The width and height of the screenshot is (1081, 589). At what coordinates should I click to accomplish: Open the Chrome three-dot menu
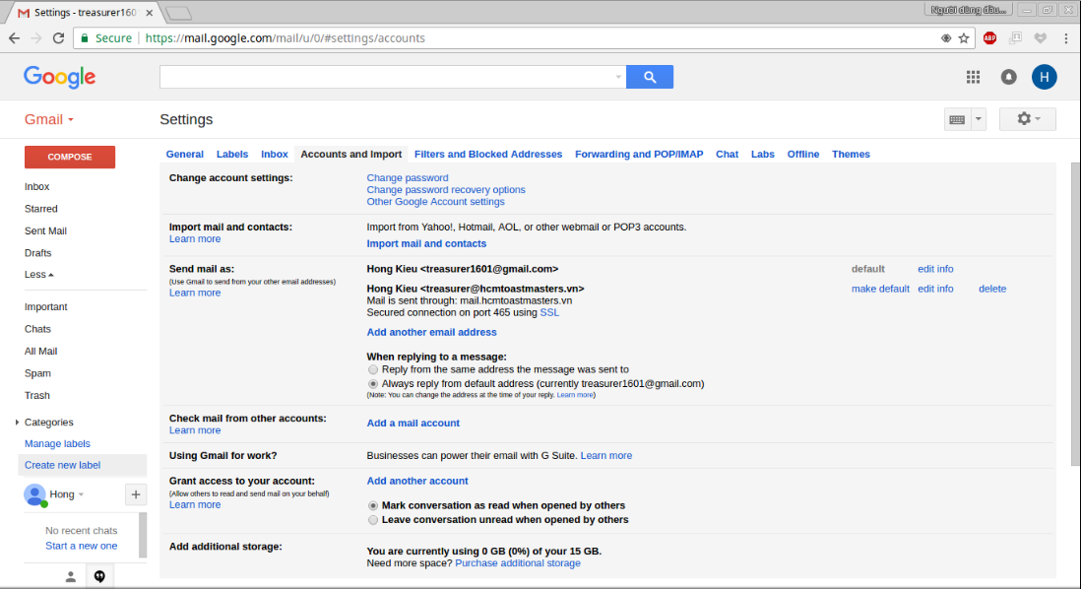[1066, 38]
